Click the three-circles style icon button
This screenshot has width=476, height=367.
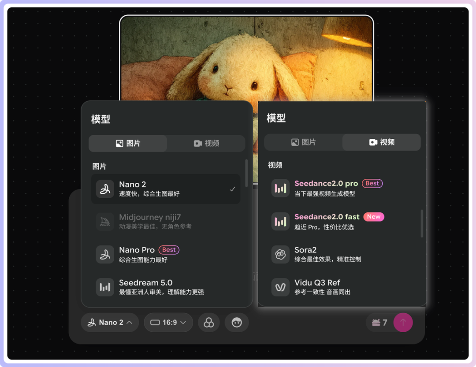click(209, 323)
